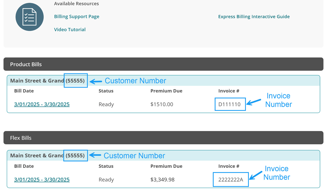
Task: Click customer number 55555 under Product Bills
Action: tap(75, 81)
